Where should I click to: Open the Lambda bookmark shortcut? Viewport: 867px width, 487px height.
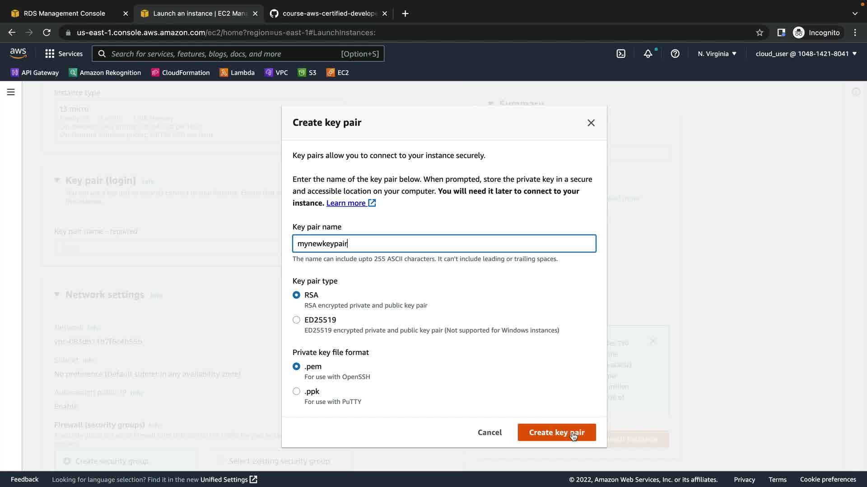point(237,73)
